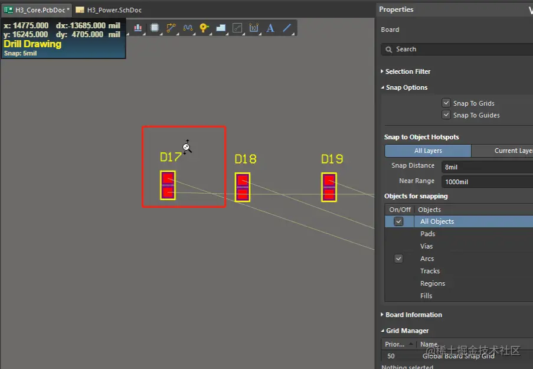Pick the Place Polygon Pour tool

pos(221,28)
